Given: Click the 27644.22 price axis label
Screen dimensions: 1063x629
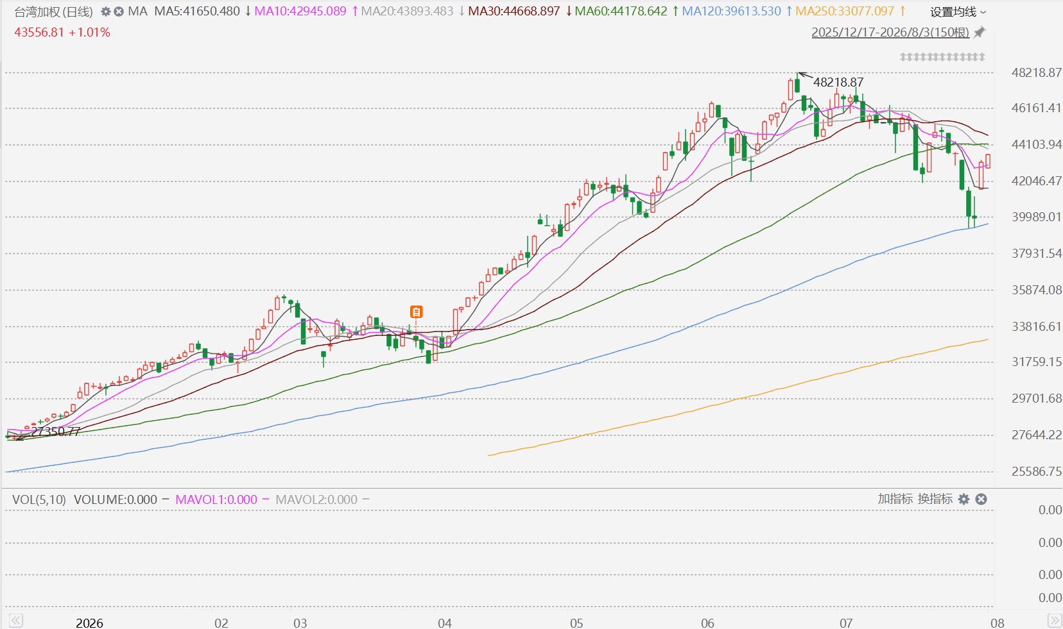Looking at the screenshot, I should pyautogui.click(x=1037, y=435).
